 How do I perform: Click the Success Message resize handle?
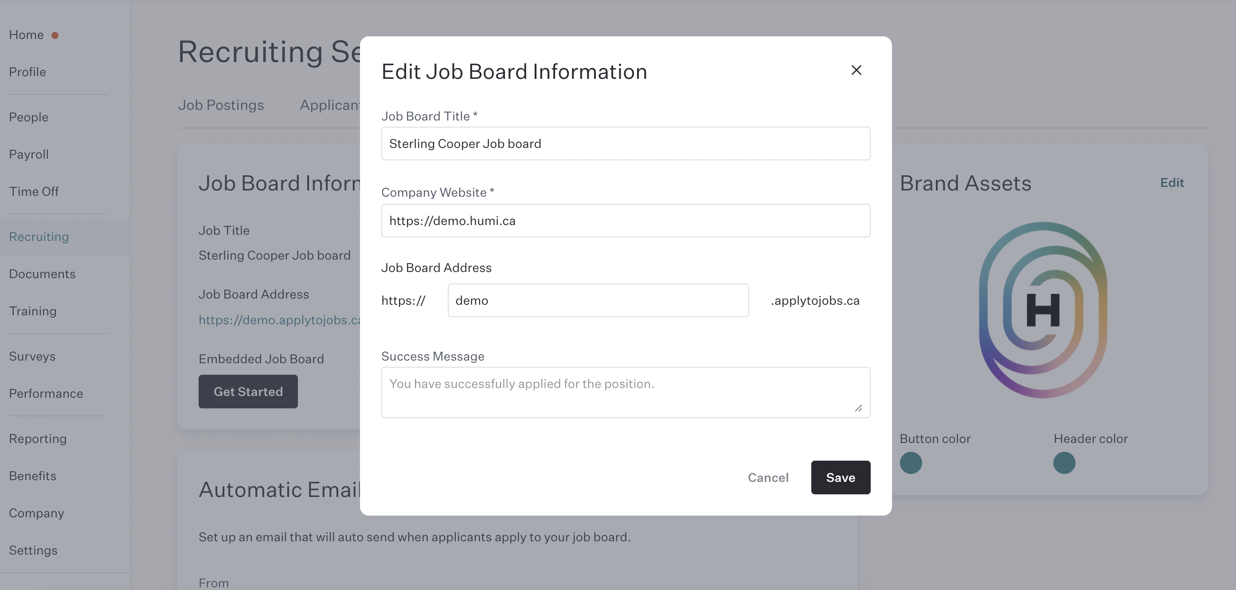858,408
